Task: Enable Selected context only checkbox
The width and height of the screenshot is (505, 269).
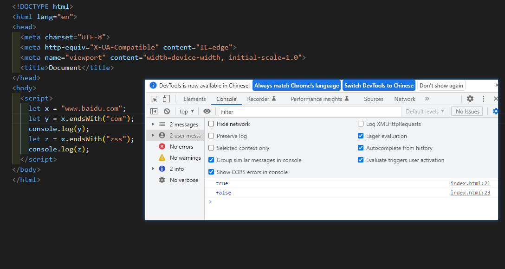Action: (211, 148)
